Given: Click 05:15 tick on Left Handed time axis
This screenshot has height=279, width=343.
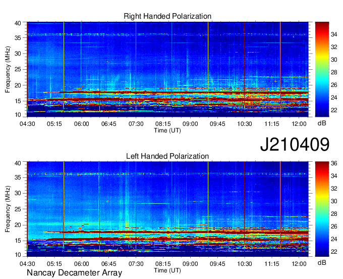Looking at the screenshot, I should pyautogui.click(x=54, y=264).
